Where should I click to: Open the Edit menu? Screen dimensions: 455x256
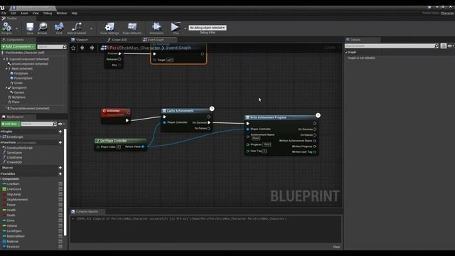point(14,13)
